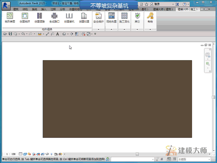Screen dimensions: 217x163
Task: Click the Autodesk Exchange X icon
Action: tap(177, 4)
